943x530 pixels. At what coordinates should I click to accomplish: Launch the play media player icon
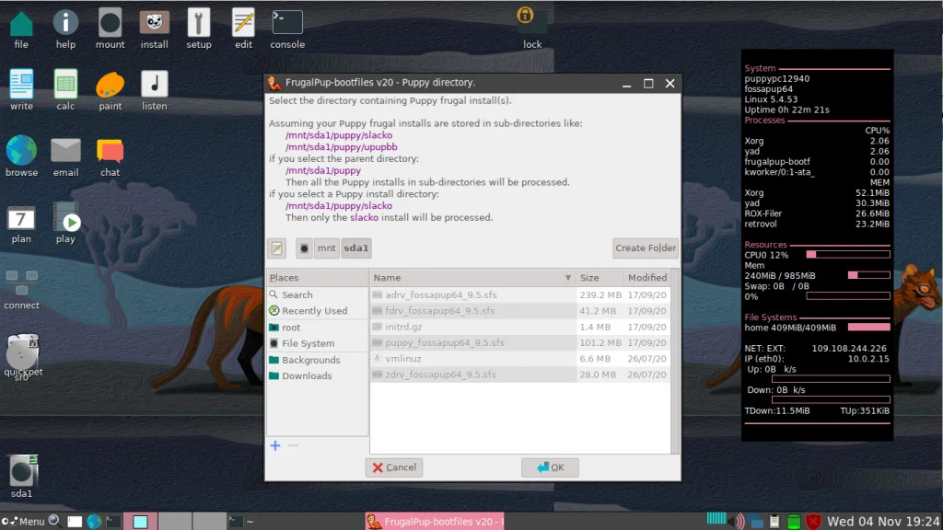coord(65,224)
